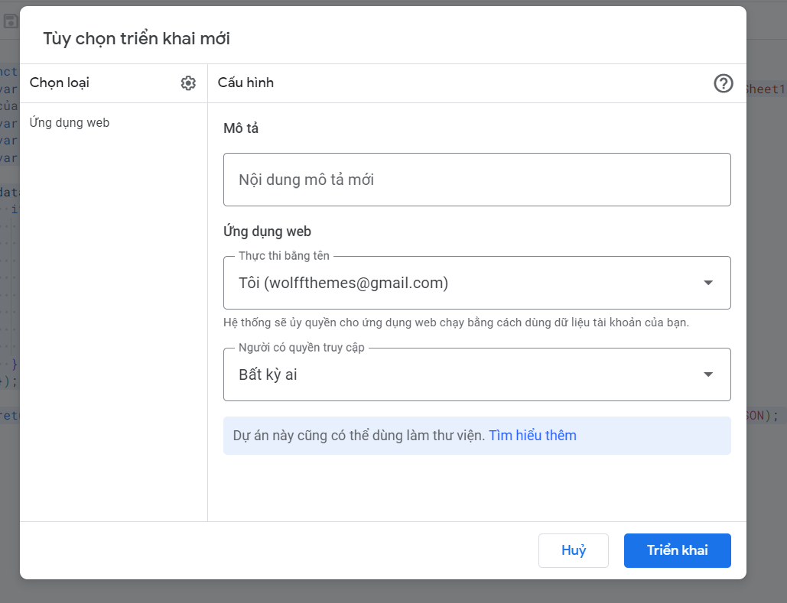Image resolution: width=787 pixels, height=603 pixels.
Task: Follow the Tìm hiểu thêm link
Action: point(532,435)
